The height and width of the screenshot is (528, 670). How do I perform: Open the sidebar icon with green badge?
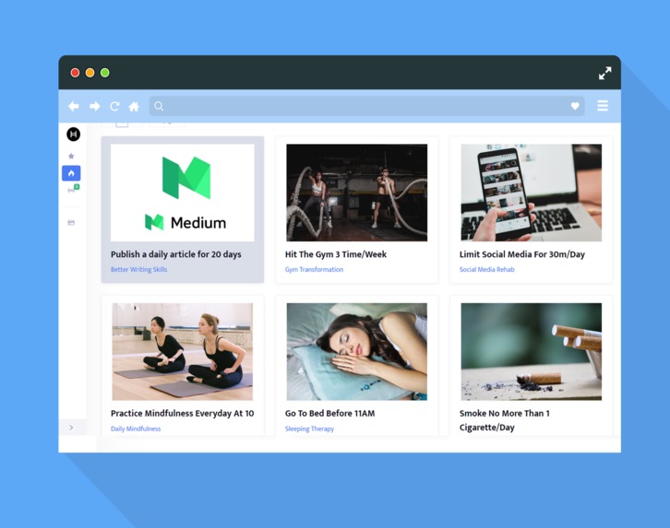pyautogui.click(x=73, y=189)
